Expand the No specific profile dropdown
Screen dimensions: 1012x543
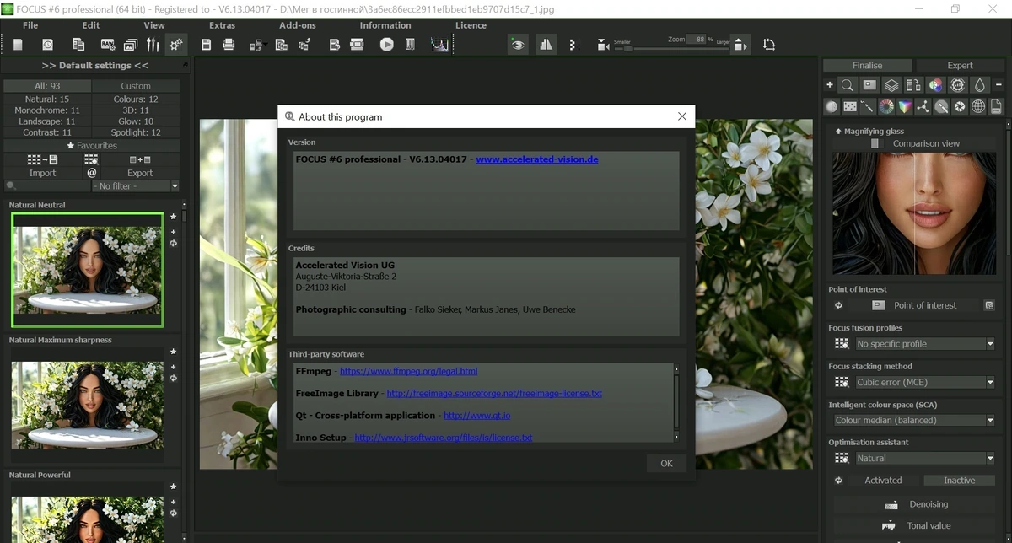click(x=925, y=344)
